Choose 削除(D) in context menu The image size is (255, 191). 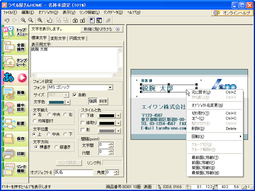(x=215, y=129)
